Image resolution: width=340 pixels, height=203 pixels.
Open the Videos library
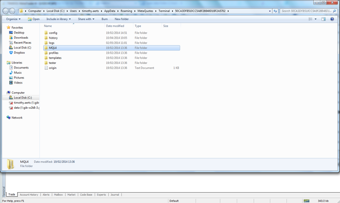16,82
